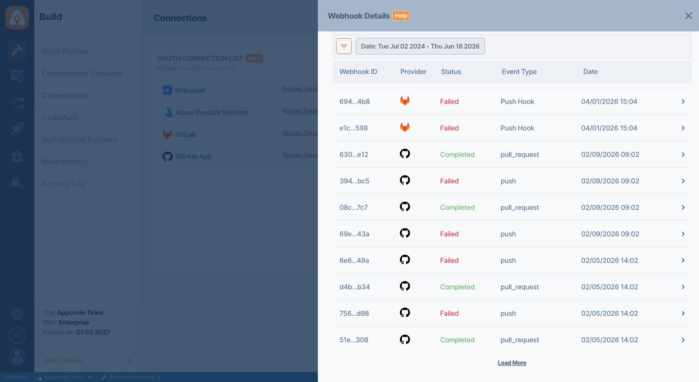
Task: Close the Webhook Details panel
Action: point(689,16)
